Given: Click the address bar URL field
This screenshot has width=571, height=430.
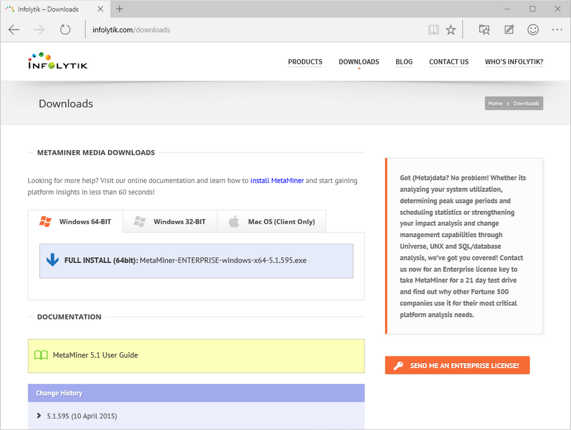Looking at the screenshot, I should [255, 30].
